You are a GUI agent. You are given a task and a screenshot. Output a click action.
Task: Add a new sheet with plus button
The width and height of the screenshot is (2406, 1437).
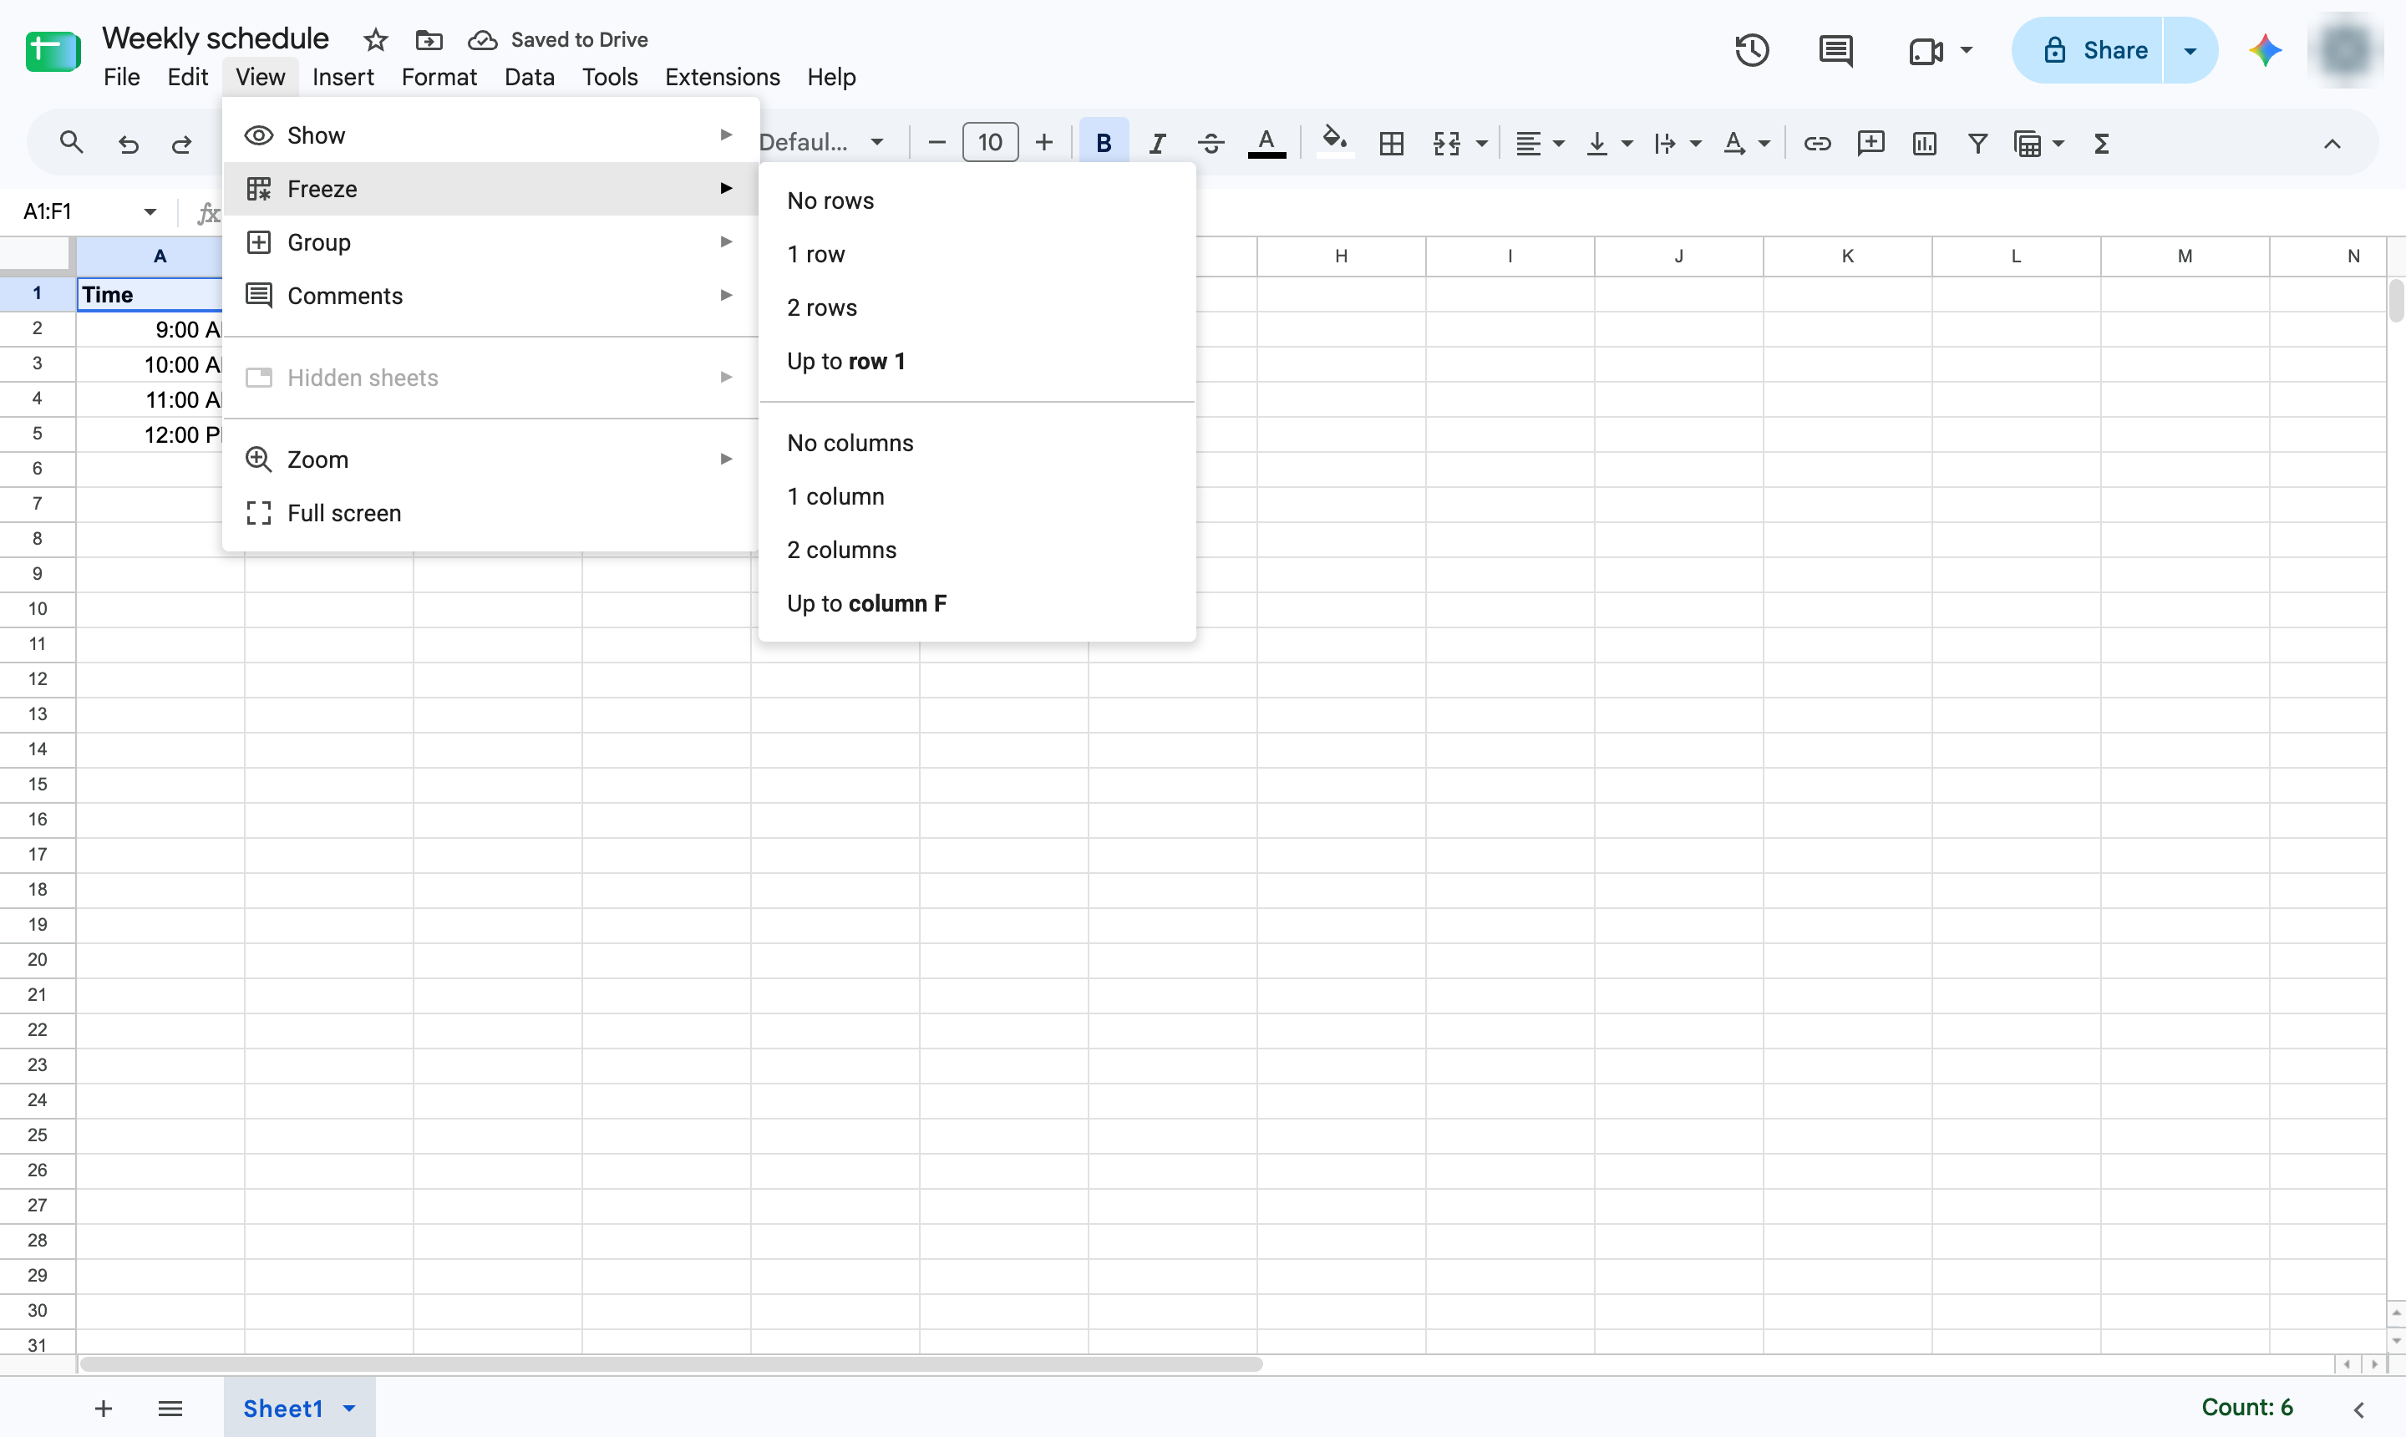tap(104, 1408)
